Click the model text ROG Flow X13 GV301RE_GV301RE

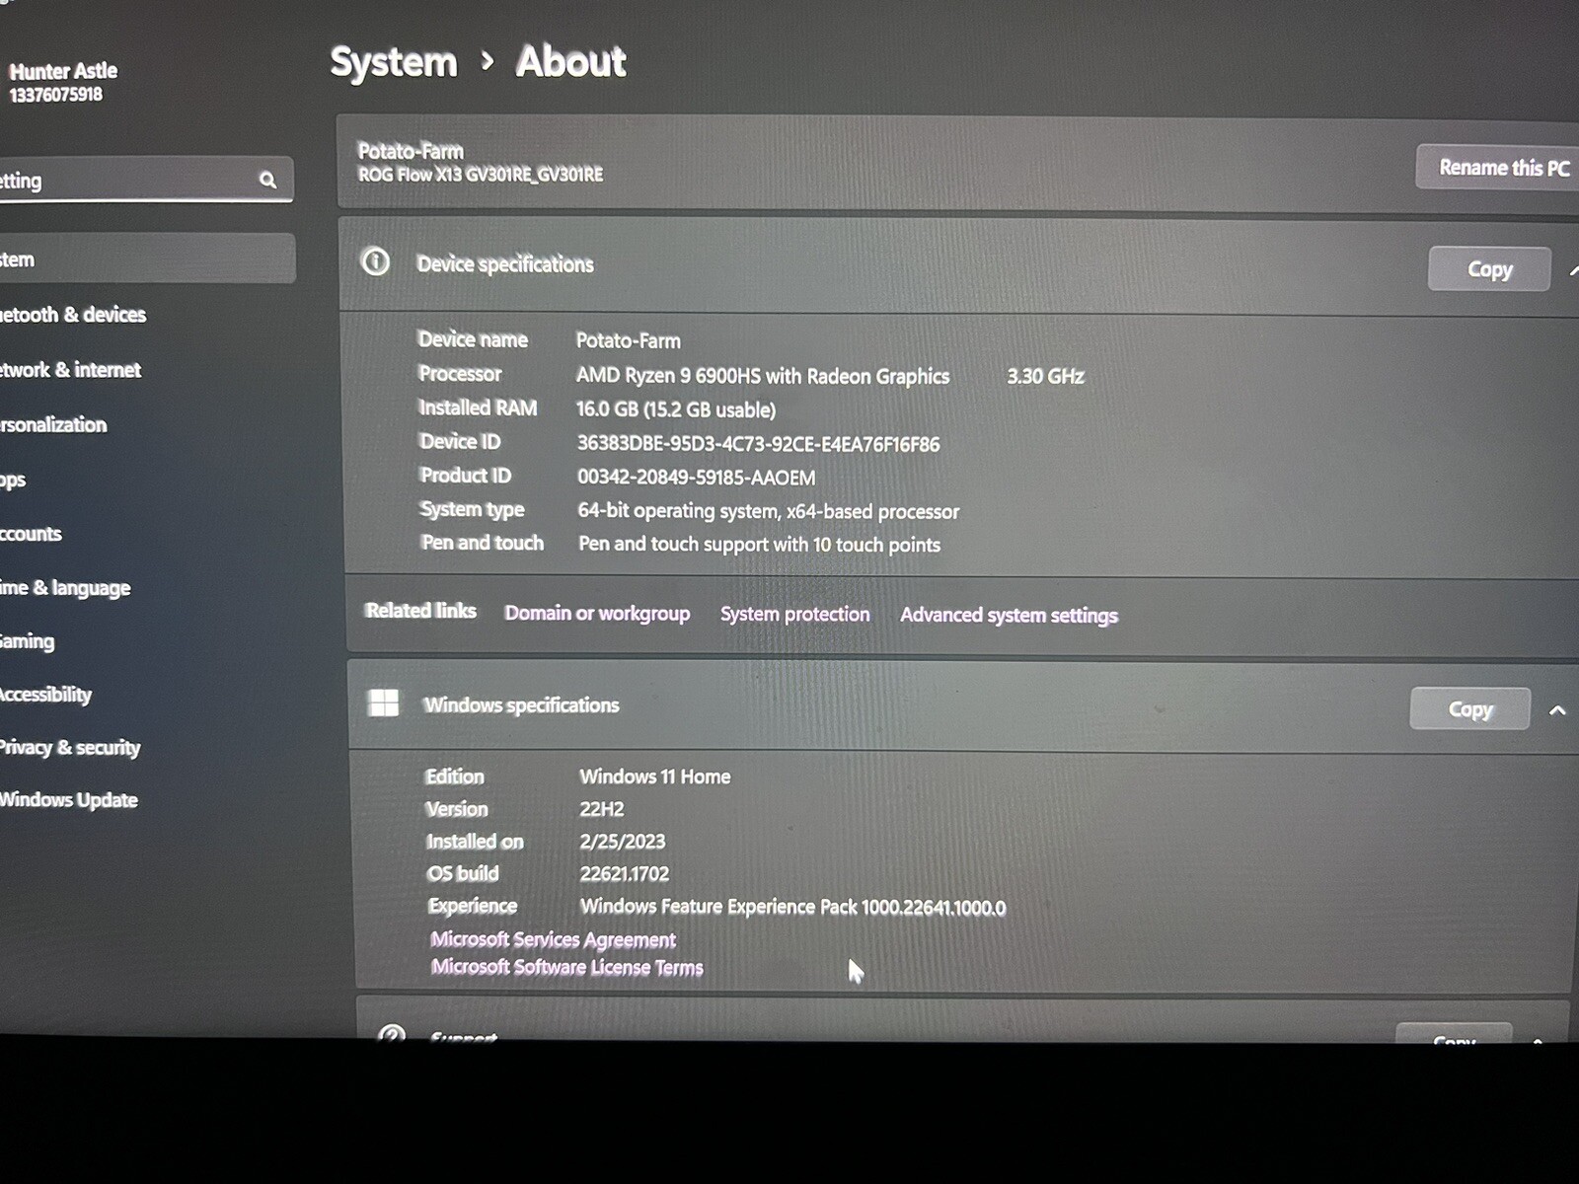[480, 175]
